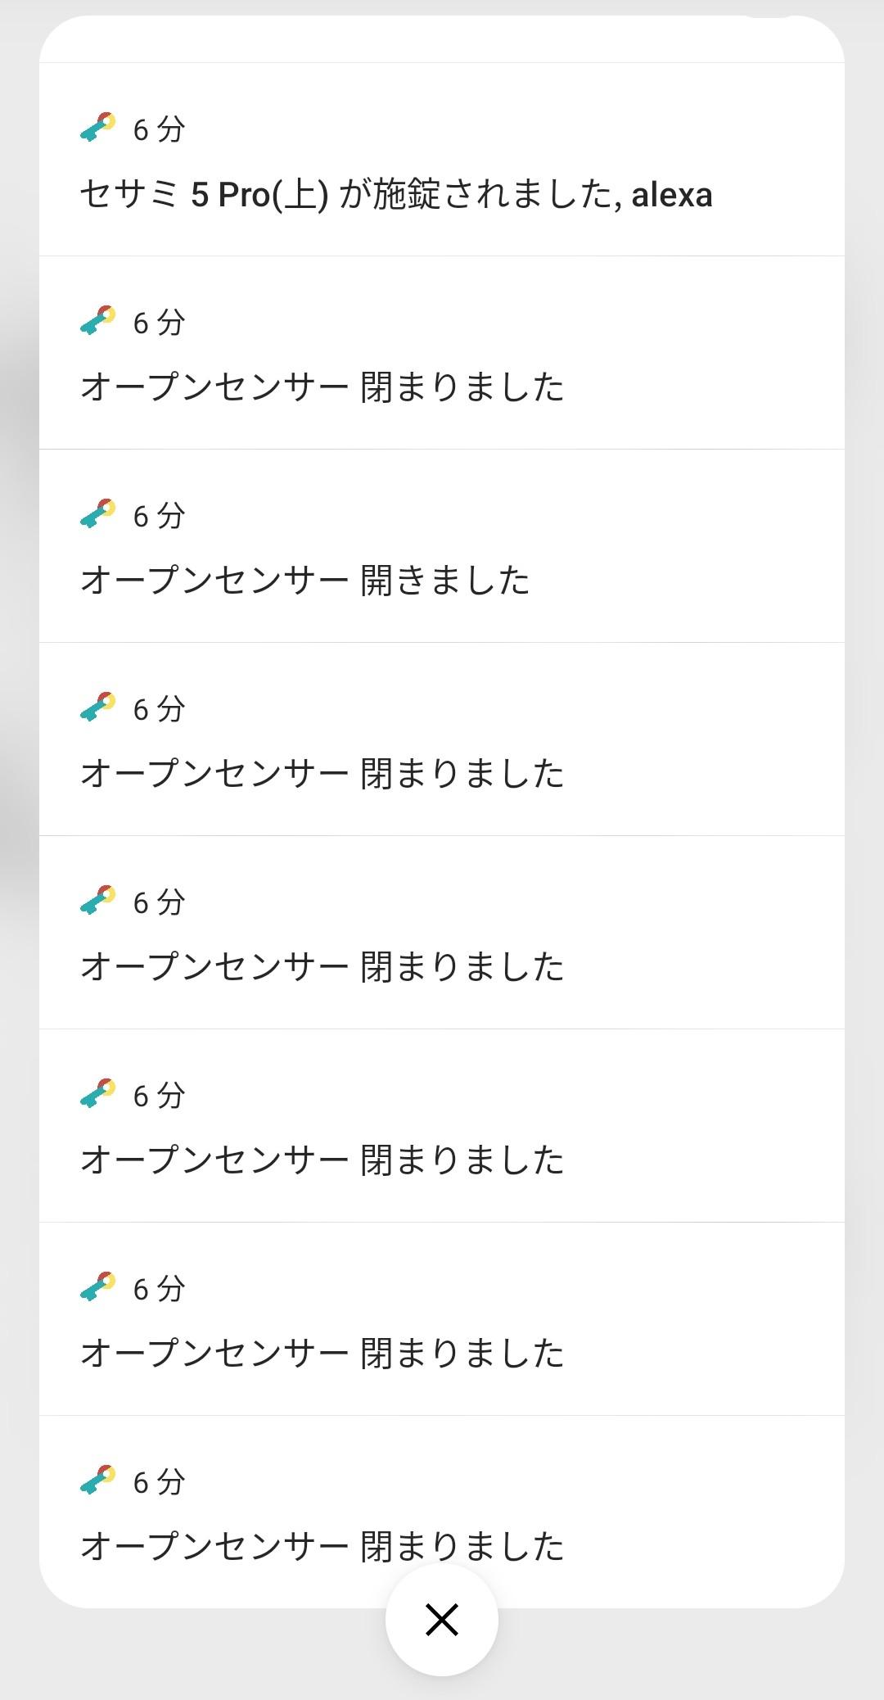Click the 6 分 timestamp of the last entry
Image resolution: width=884 pixels, height=1700 pixels.
click(160, 1482)
